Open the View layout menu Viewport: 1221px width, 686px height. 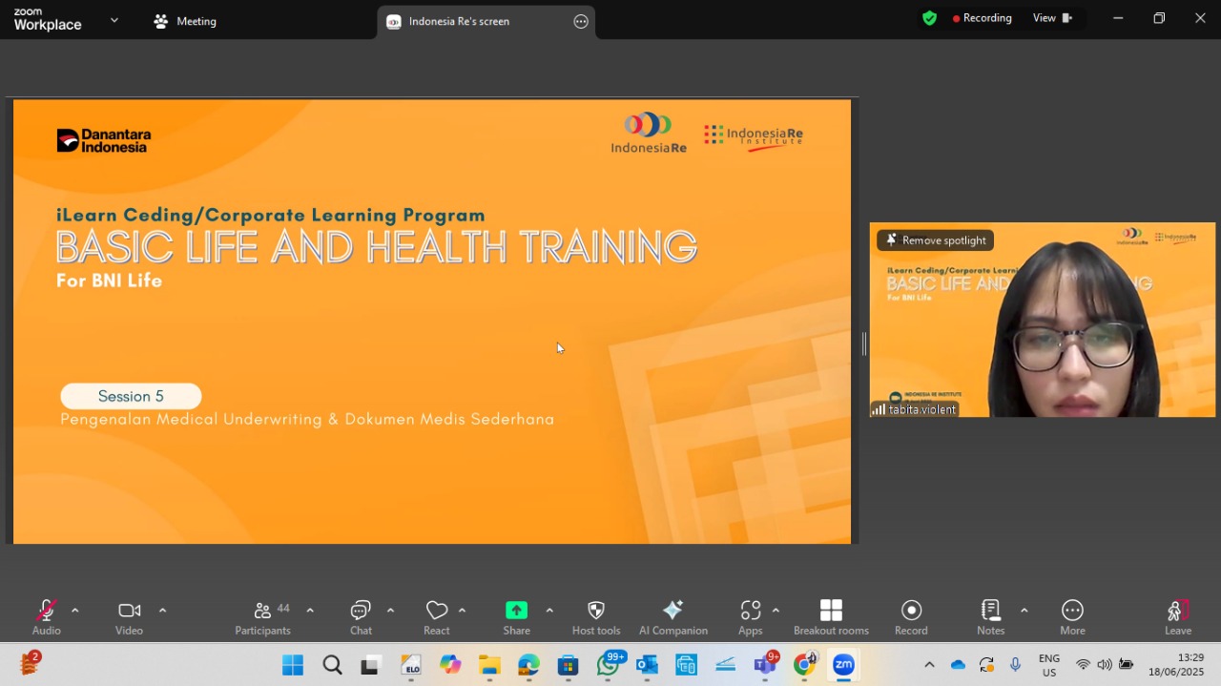pos(1052,18)
